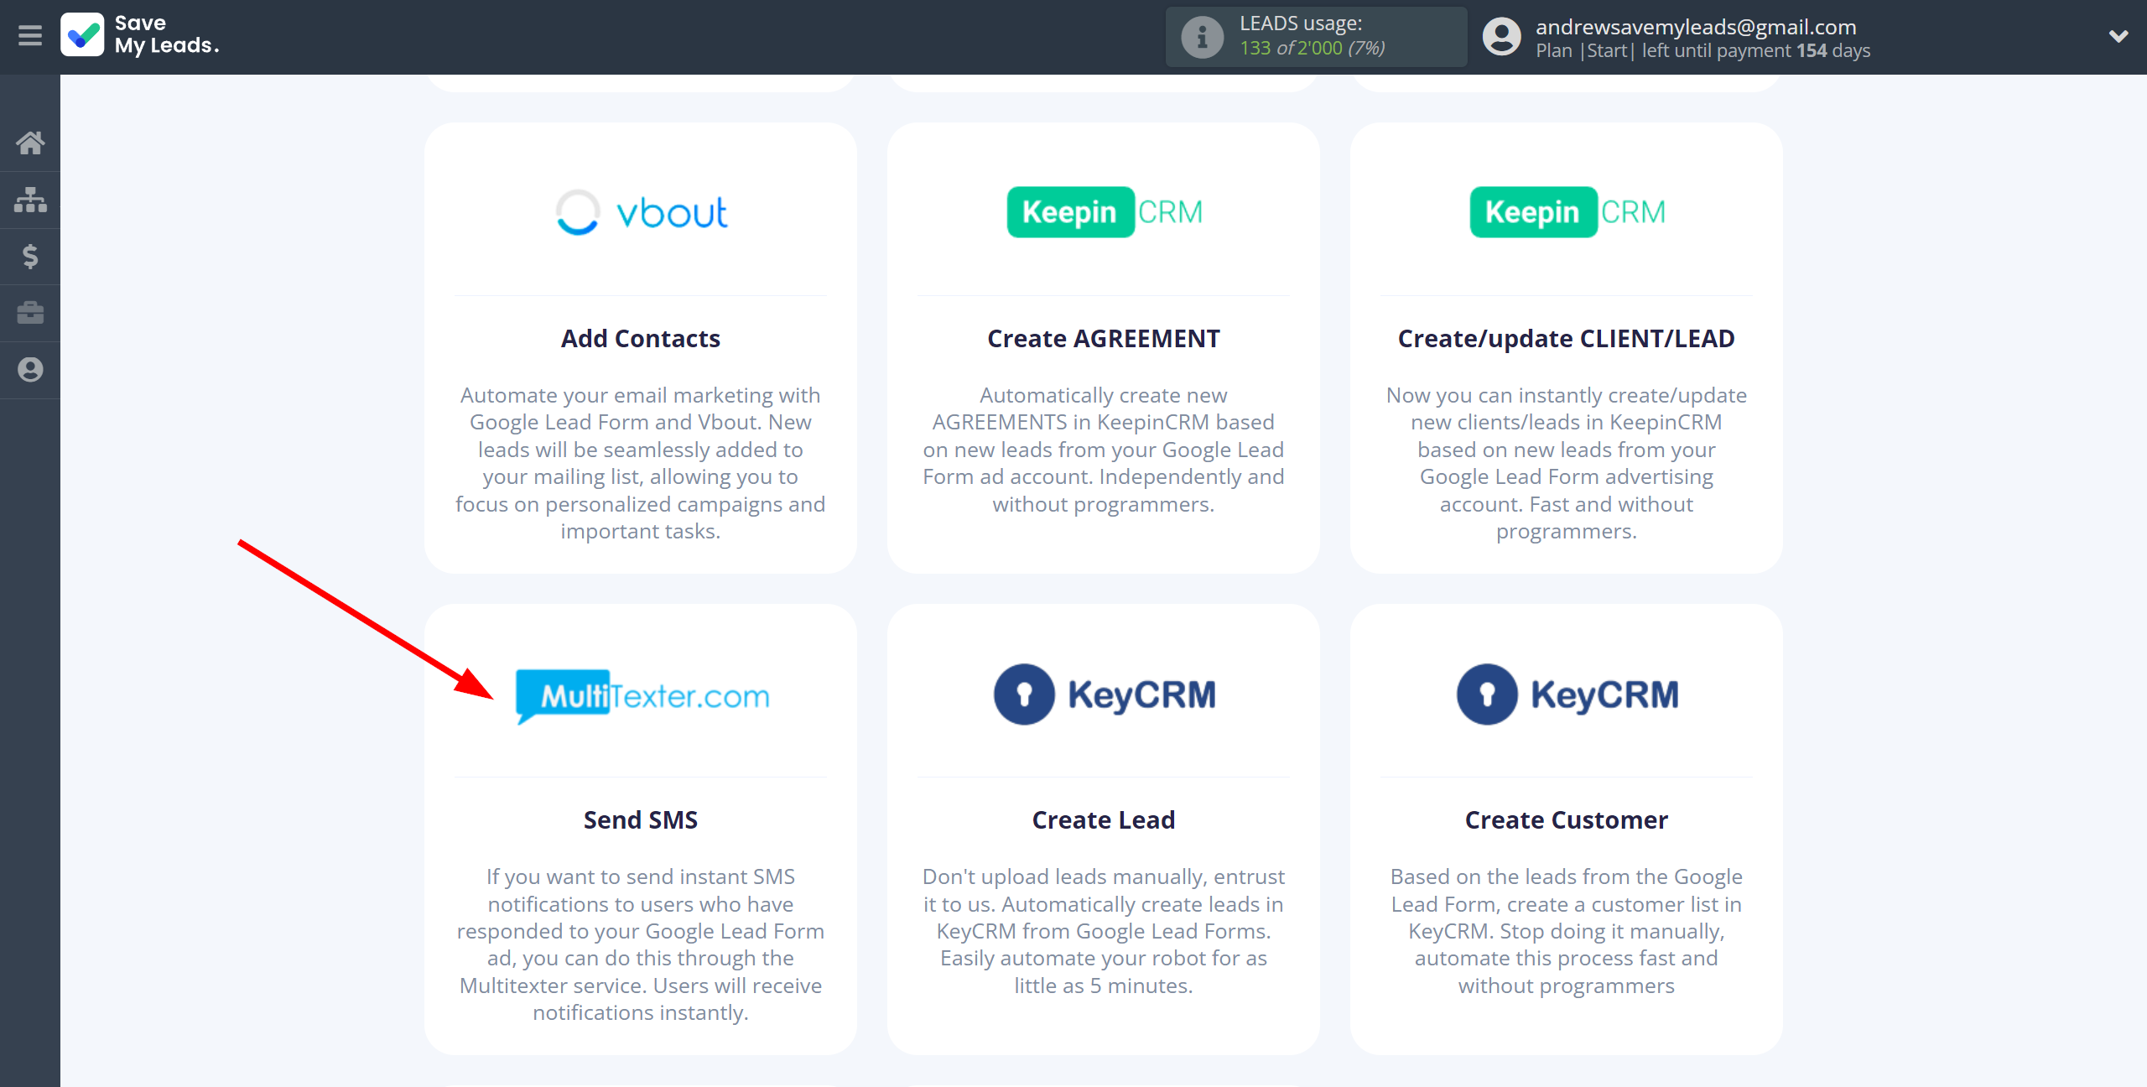The height and width of the screenshot is (1087, 2147).
Task: Click the Create AGREEMENT description text
Action: [x=1104, y=450]
